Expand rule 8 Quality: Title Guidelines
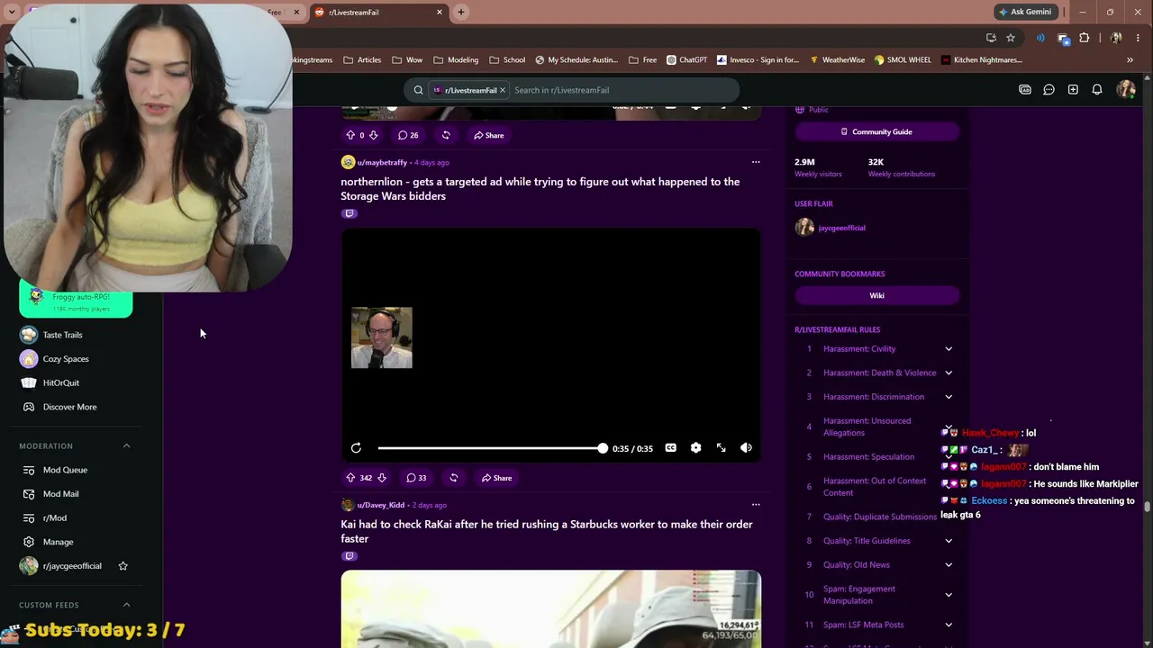 tap(949, 541)
